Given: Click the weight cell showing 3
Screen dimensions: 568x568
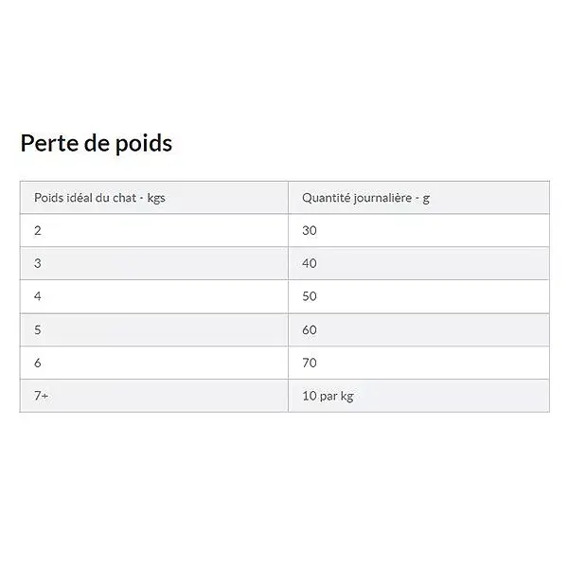Looking at the screenshot, I should (x=154, y=263).
